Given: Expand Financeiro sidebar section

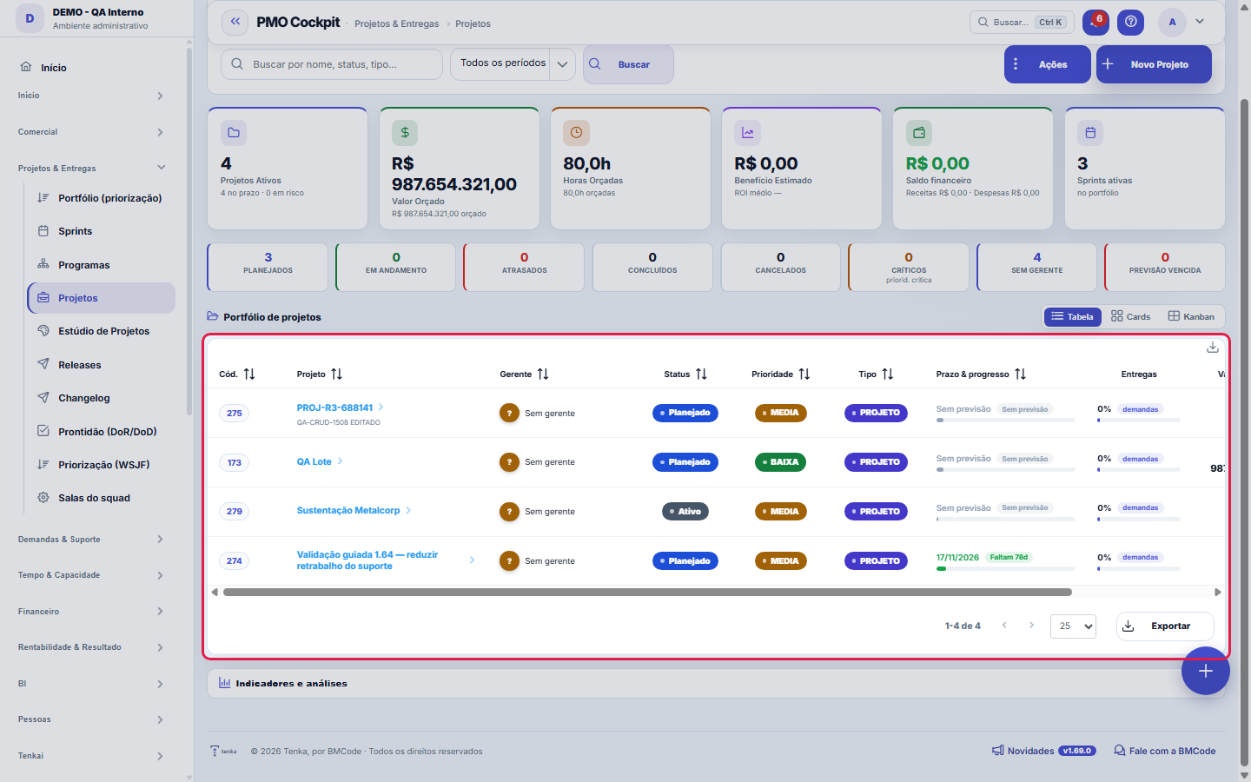Looking at the screenshot, I should click(x=92, y=612).
